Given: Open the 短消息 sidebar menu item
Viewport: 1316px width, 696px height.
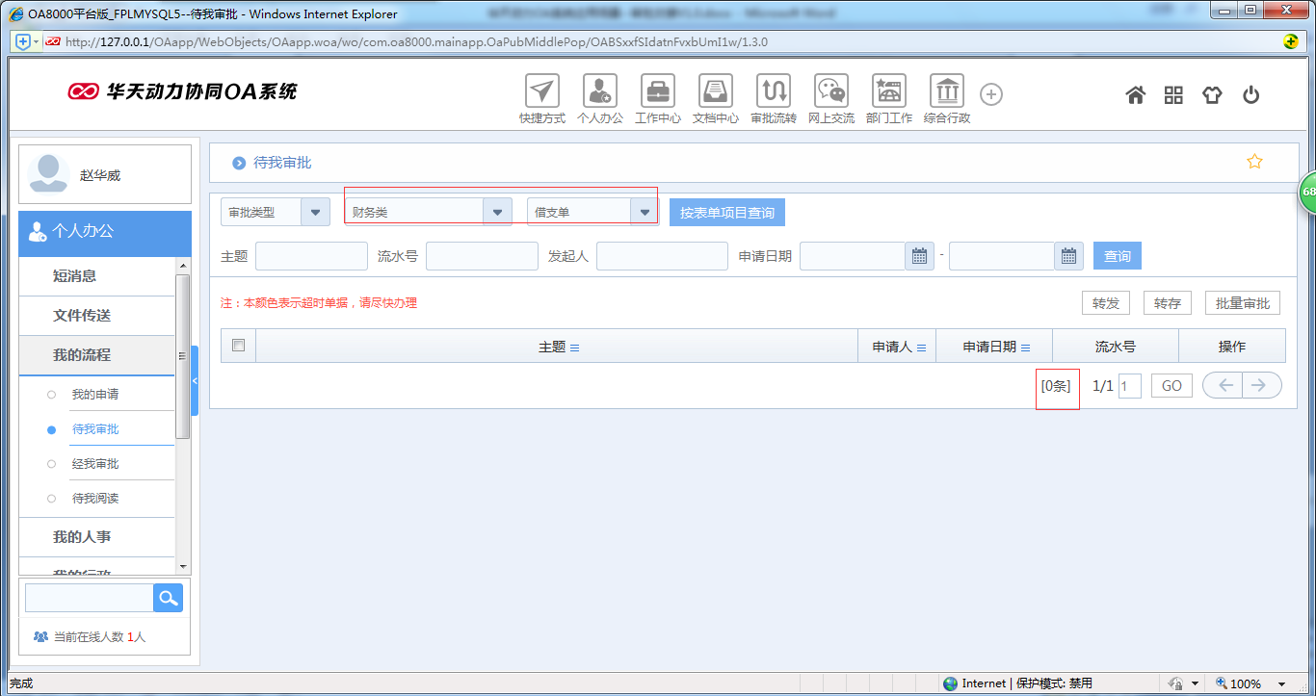Looking at the screenshot, I should 95,276.
